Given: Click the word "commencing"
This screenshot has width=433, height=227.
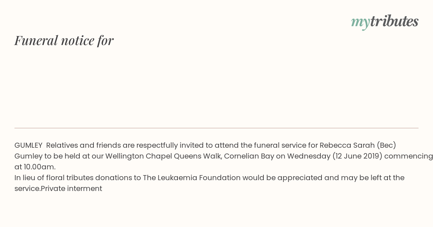Looking at the screenshot, I should [409, 156].
